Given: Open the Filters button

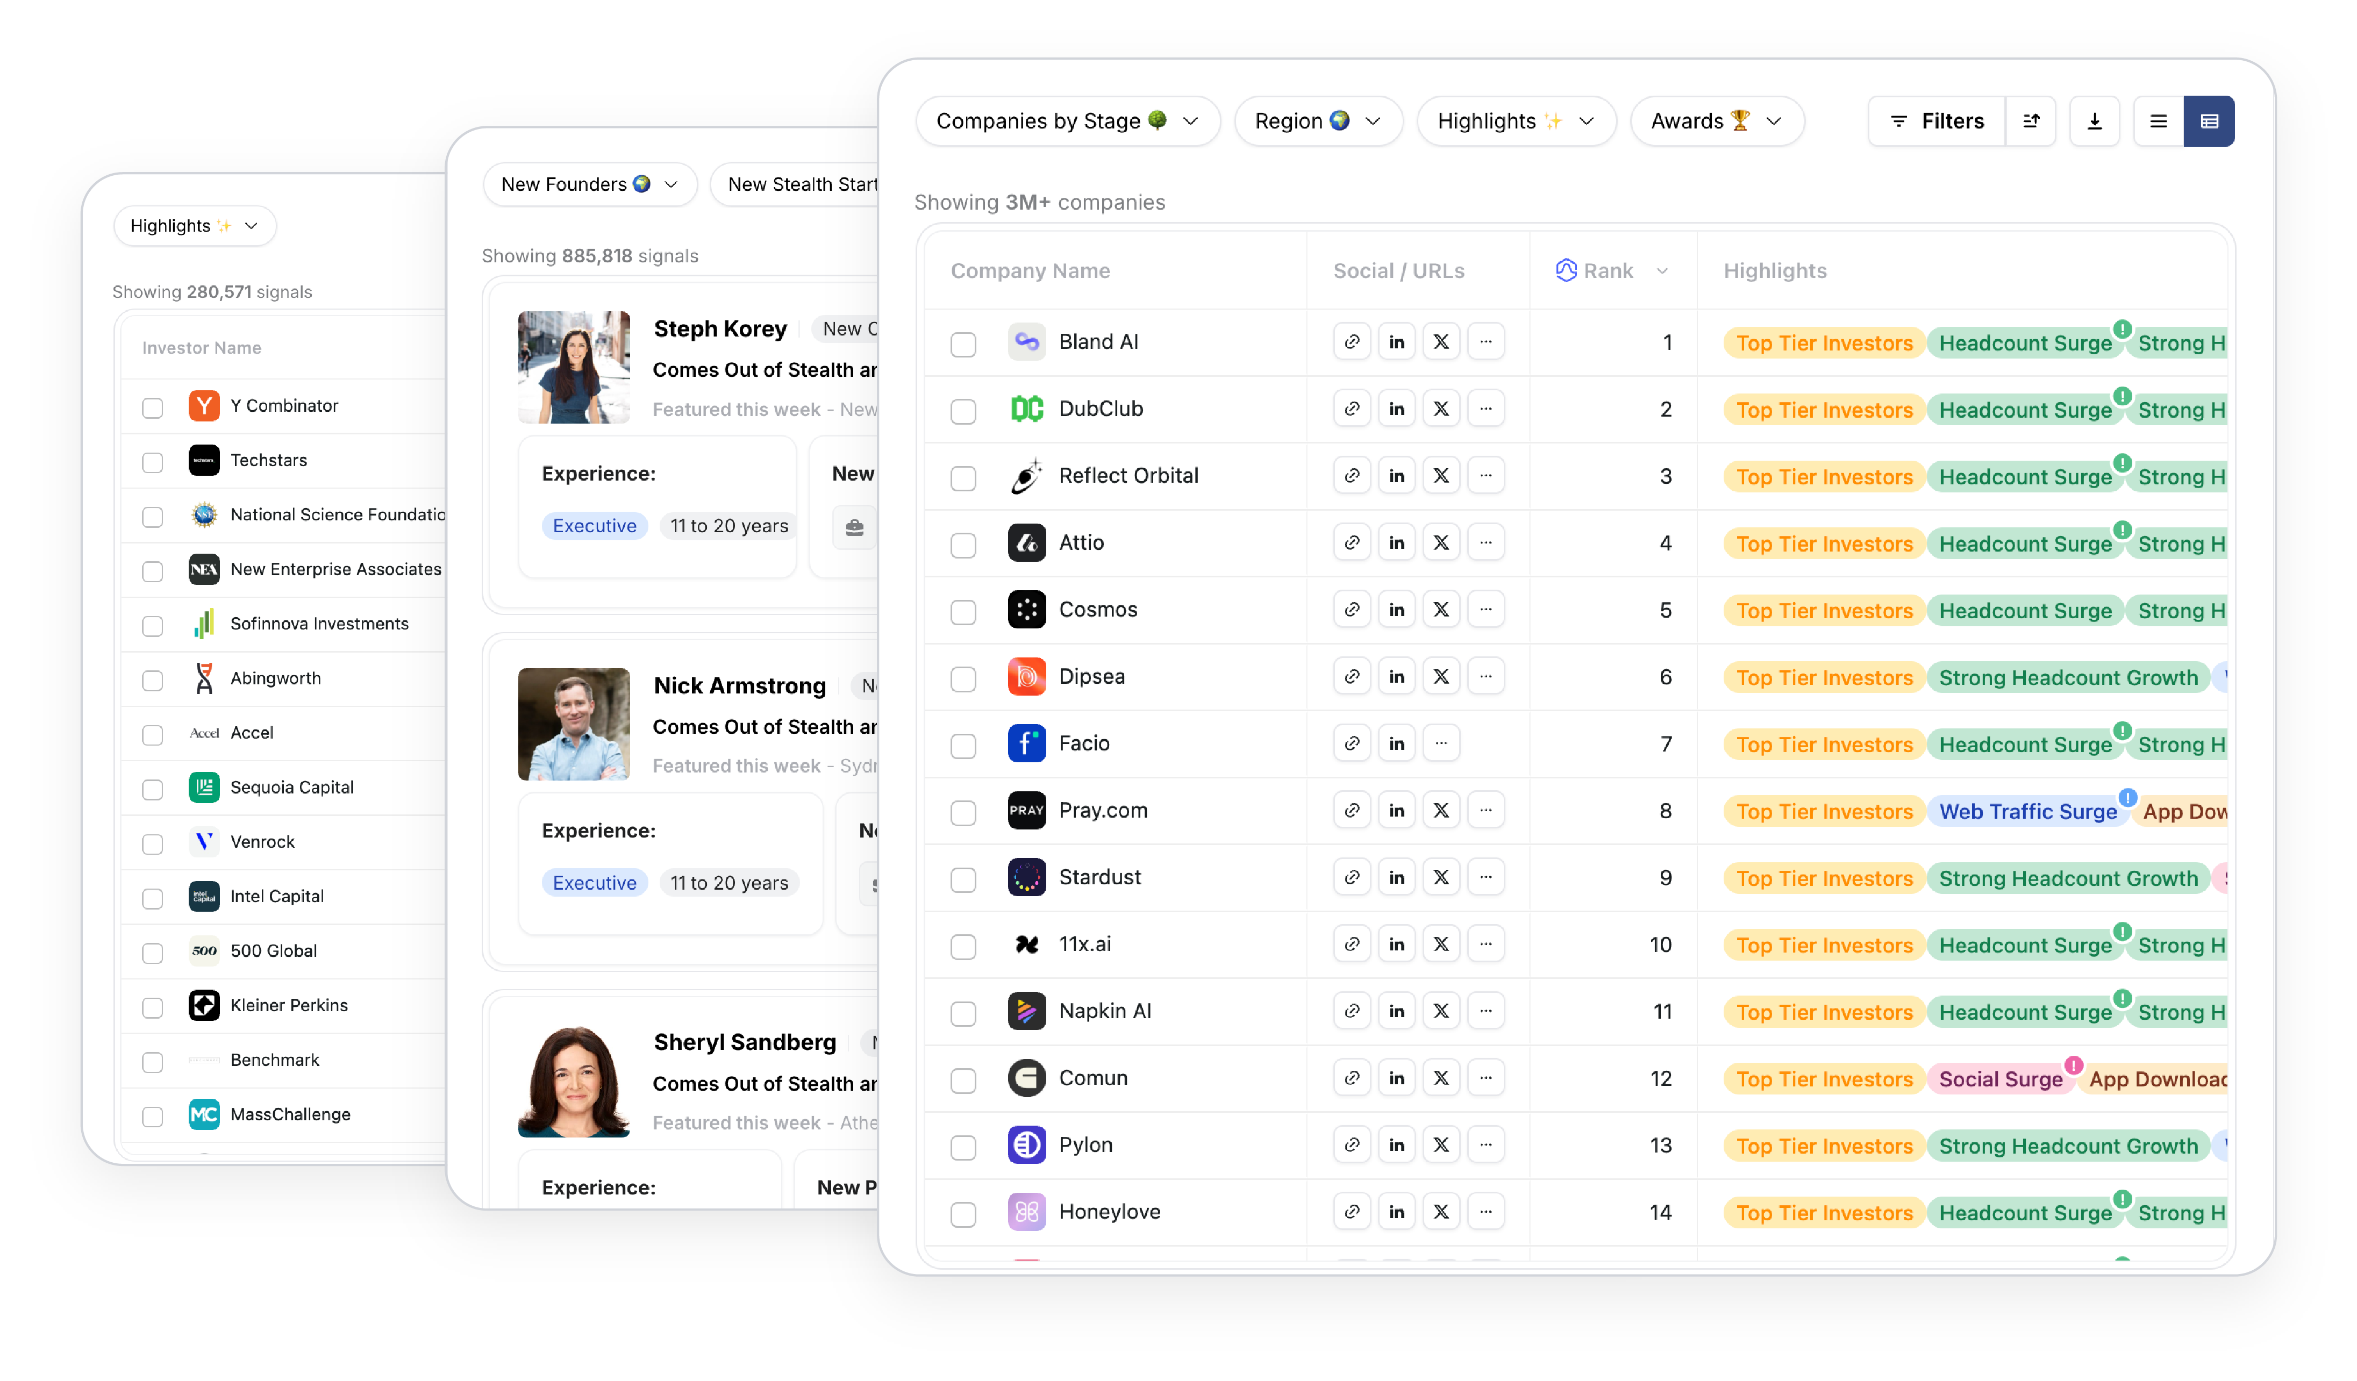Looking at the screenshot, I should tap(1936, 120).
